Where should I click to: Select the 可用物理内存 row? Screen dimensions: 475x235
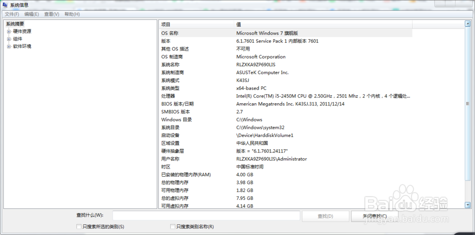coord(285,190)
